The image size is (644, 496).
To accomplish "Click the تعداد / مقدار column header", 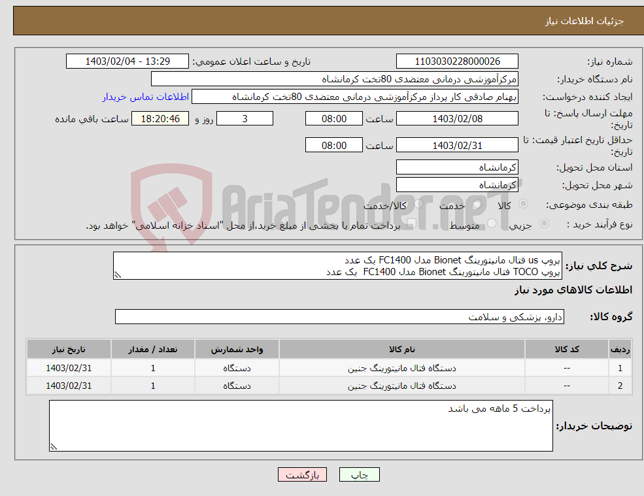I will tap(153, 349).
